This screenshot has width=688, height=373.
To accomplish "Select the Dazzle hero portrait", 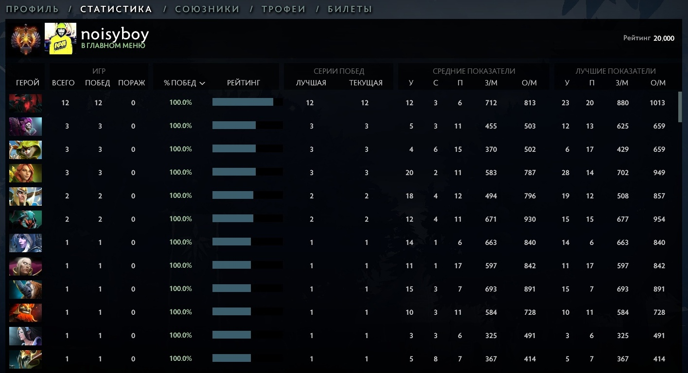I will [x=25, y=126].
